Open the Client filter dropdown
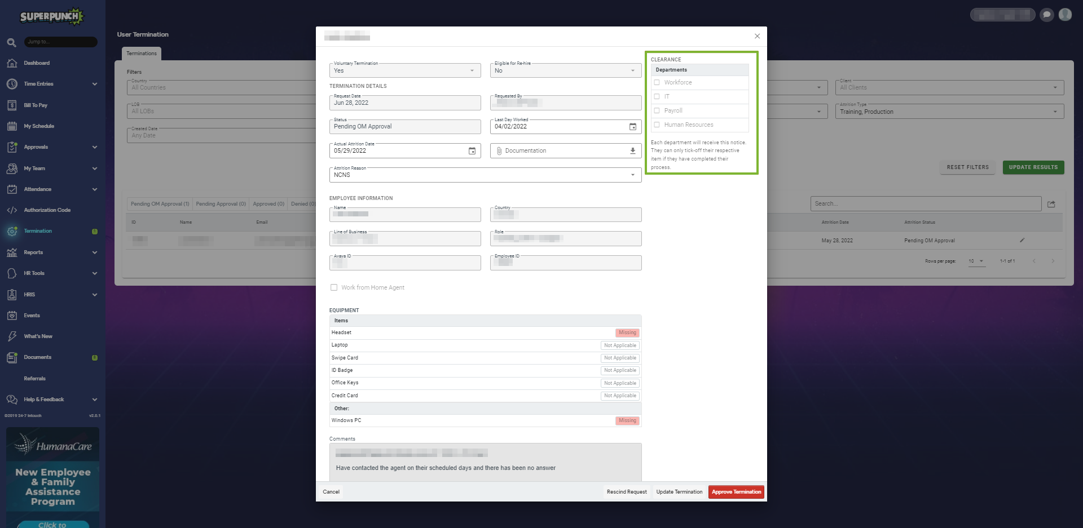The height and width of the screenshot is (528, 1083). (x=949, y=87)
